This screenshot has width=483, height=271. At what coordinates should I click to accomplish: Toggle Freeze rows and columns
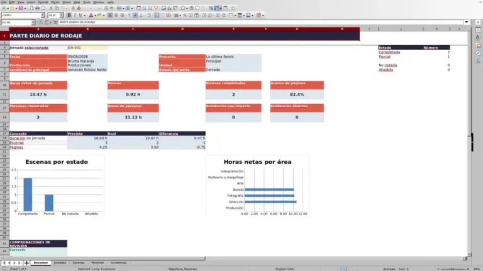tap(217, 8)
